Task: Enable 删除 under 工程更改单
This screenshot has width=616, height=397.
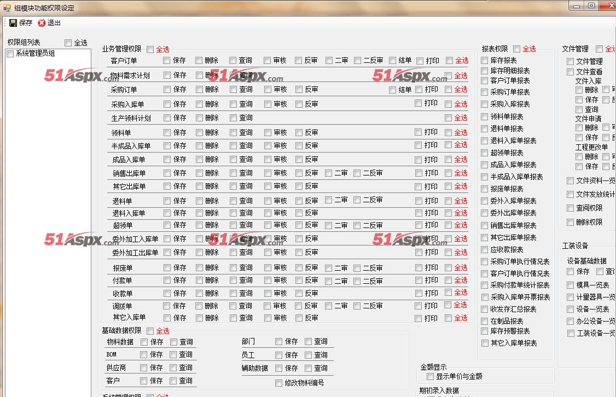Action: coord(579,157)
